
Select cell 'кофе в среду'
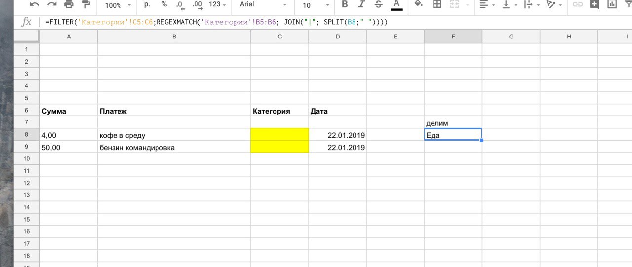click(x=174, y=135)
